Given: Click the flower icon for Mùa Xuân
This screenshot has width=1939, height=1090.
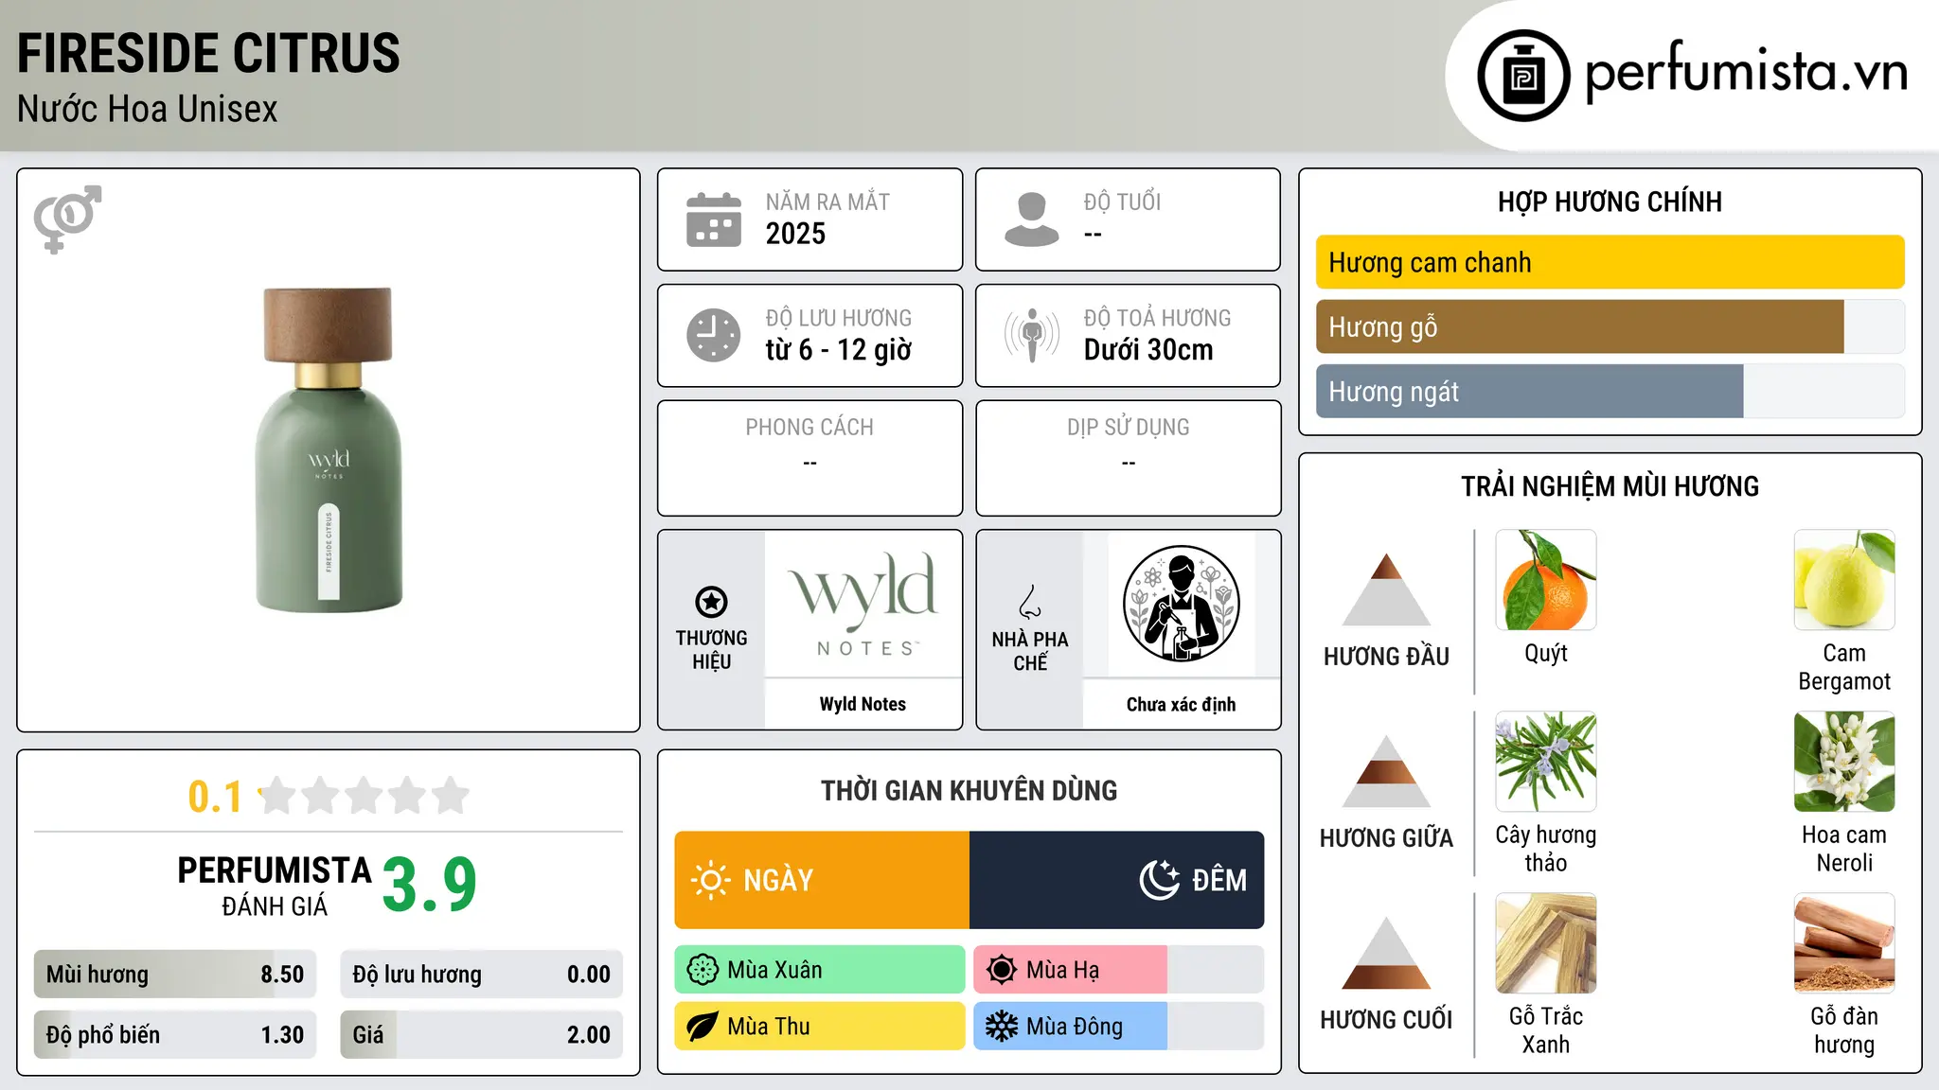Looking at the screenshot, I should [x=703, y=970].
